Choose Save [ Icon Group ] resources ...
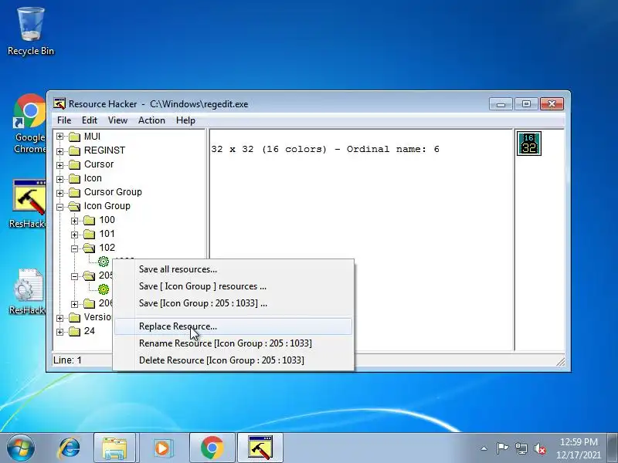This screenshot has height=463, width=618. (233, 286)
